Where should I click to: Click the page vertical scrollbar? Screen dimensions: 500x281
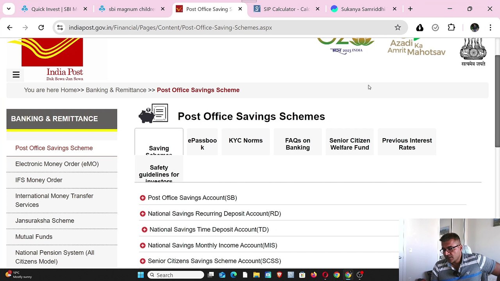[497, 101]
